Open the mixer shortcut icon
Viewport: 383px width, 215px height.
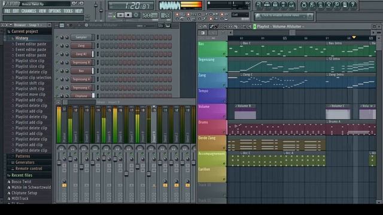click(291, 5)
